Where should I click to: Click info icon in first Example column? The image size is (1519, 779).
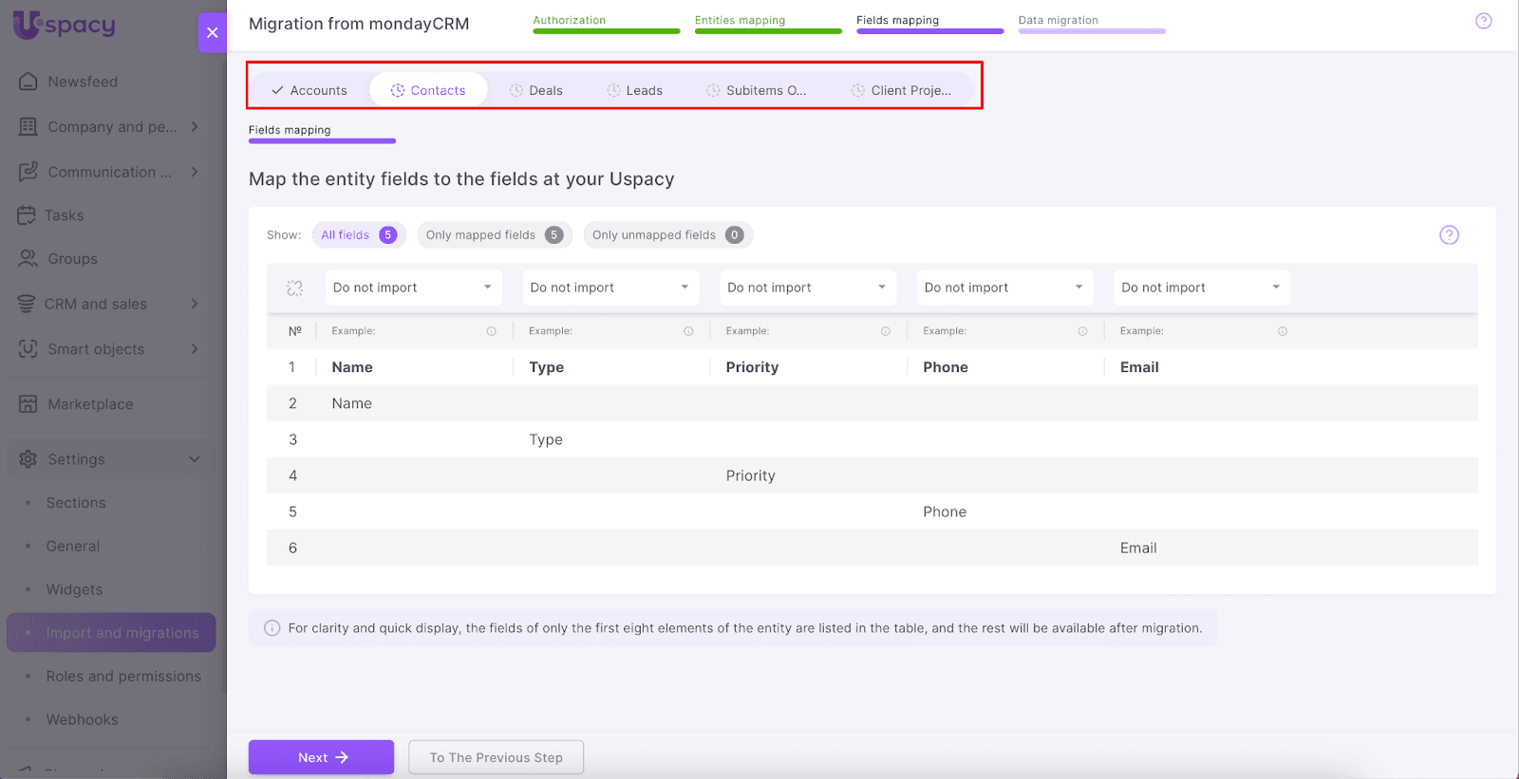pyautogui.click(x=492, y=331)
